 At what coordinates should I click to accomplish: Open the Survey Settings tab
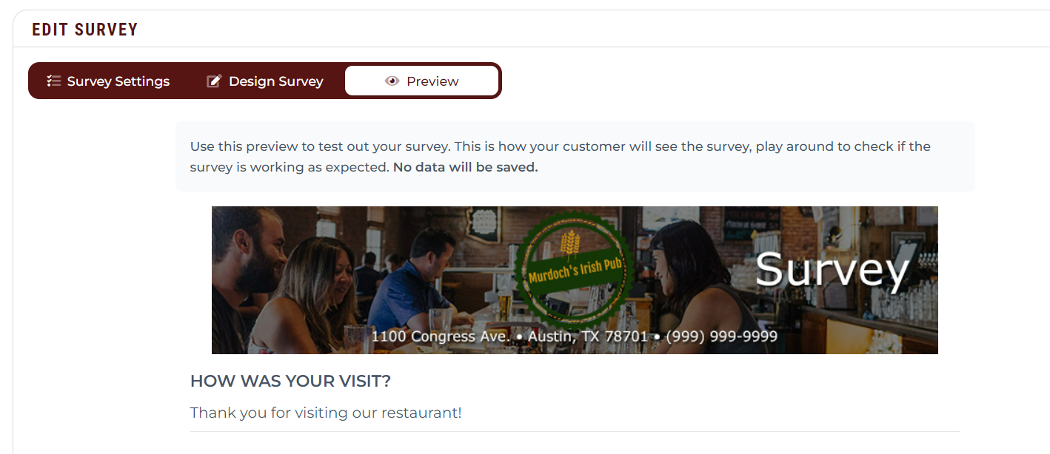[108, 81]
